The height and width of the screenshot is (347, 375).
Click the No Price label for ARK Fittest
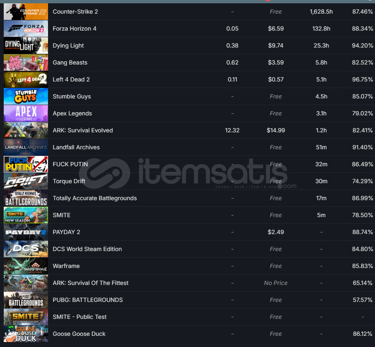click(276, 283)
